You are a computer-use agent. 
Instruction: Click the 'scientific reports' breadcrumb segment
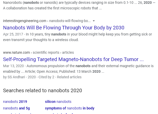point(46,52)
